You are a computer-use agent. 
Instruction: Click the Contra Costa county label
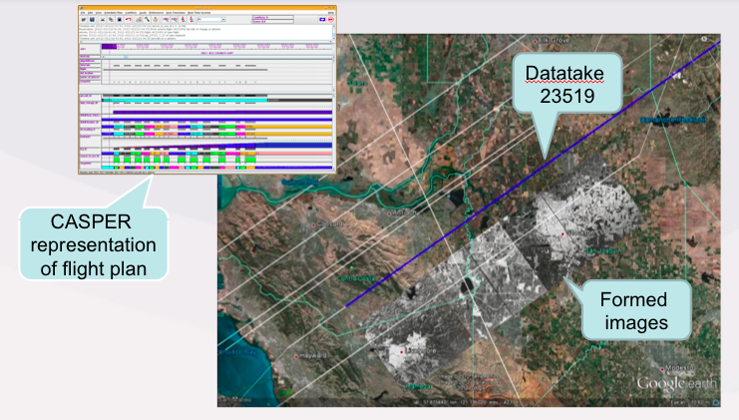(357, 278)
